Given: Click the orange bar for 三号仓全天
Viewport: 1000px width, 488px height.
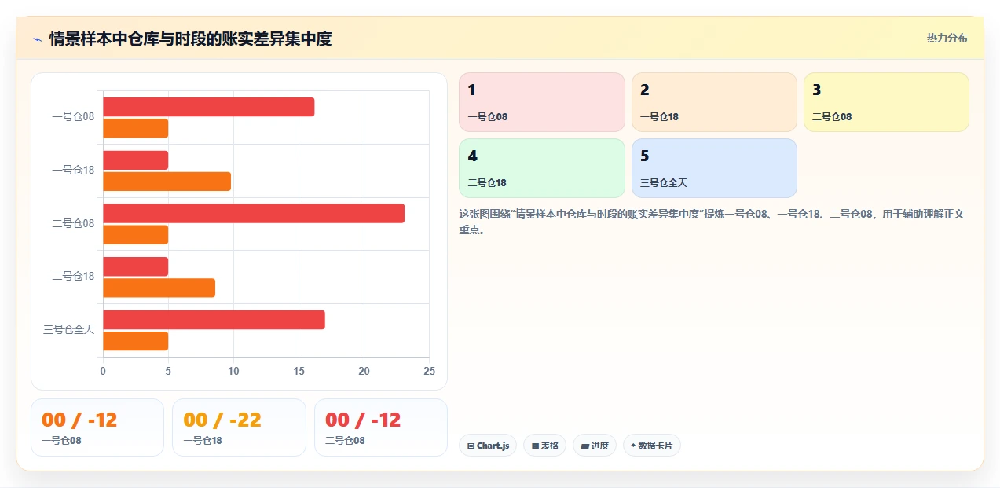Looking at the screenshot, I should click(x=136, y=341).
